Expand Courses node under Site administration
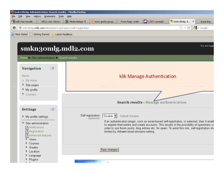Screen dimensions: 224x173 tap(26, 143)
